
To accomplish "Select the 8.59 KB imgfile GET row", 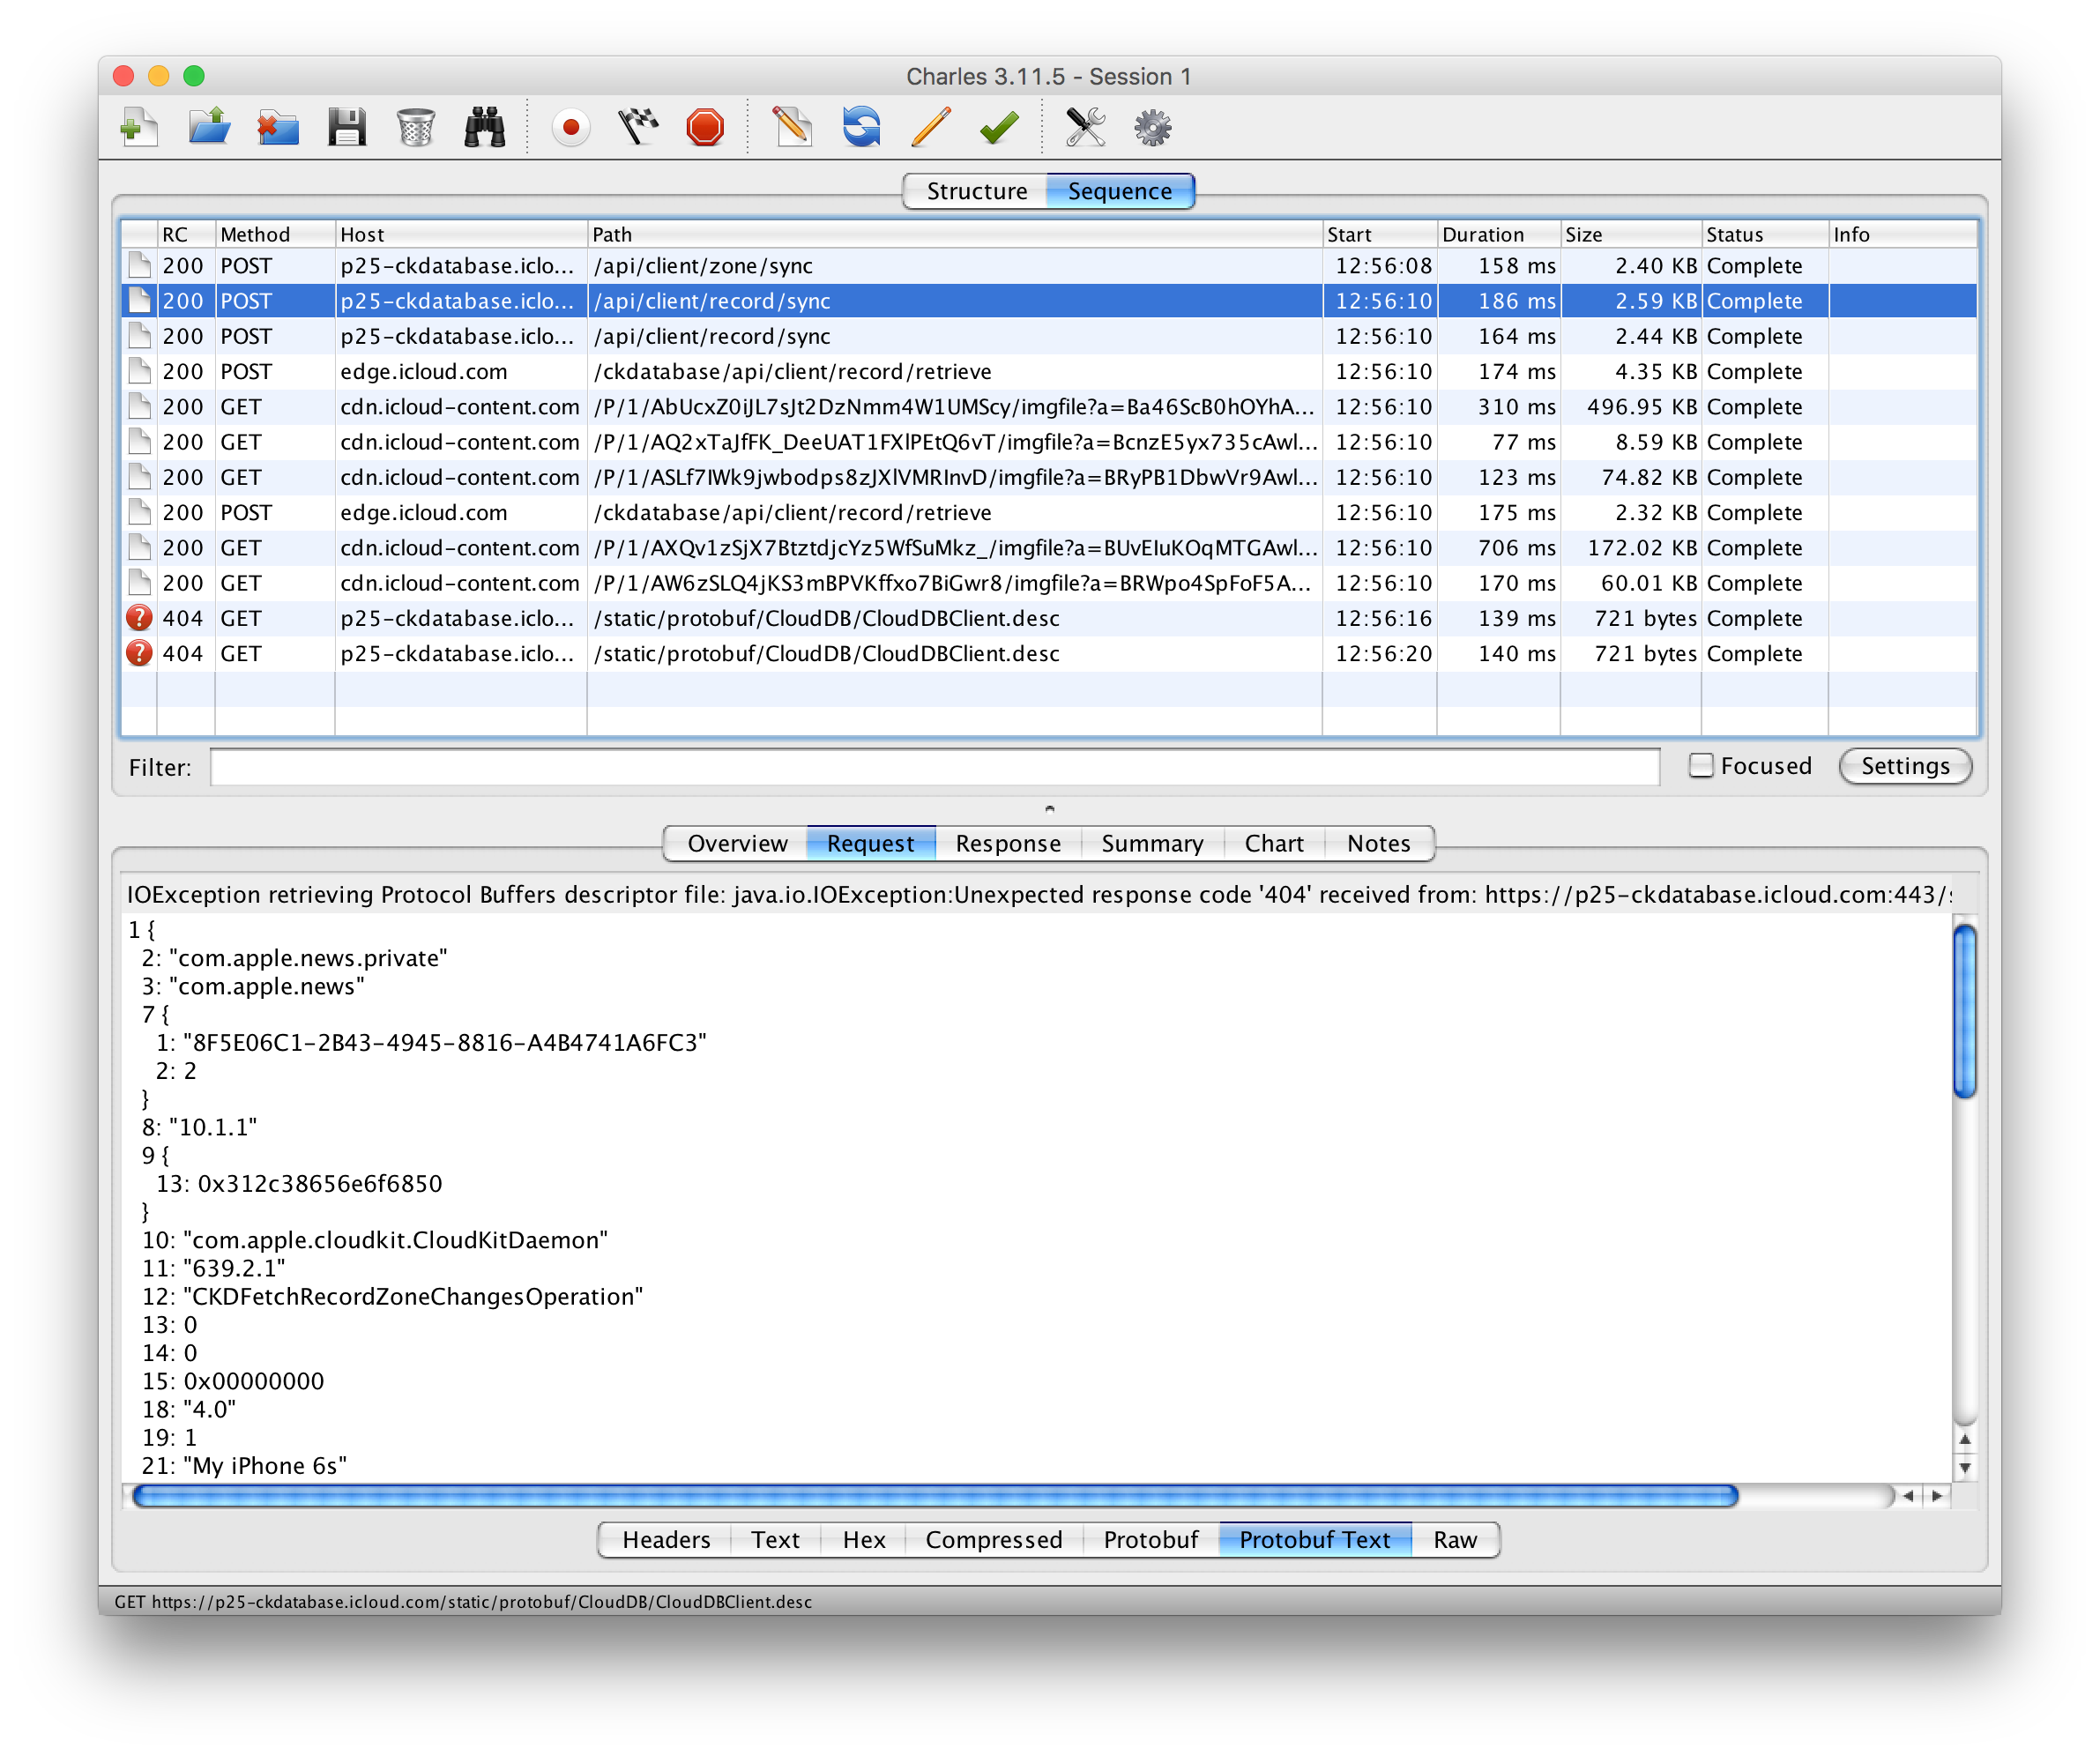I will pyautogui.click(x=1049, y=442).
